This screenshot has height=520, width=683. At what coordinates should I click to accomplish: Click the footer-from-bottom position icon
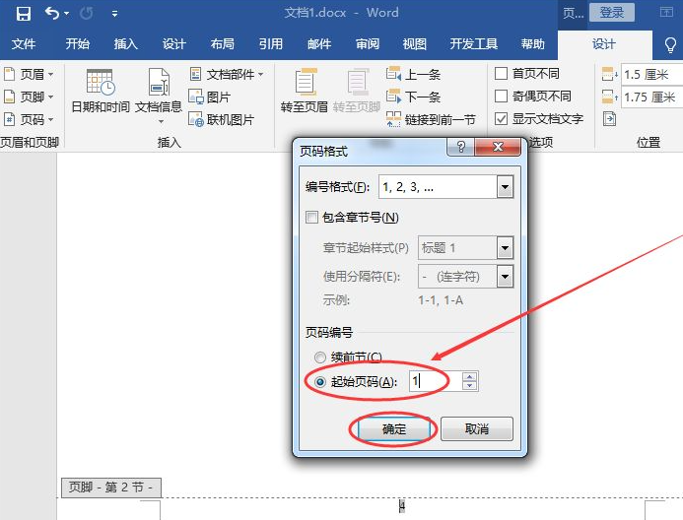click(x=610, y=97)
